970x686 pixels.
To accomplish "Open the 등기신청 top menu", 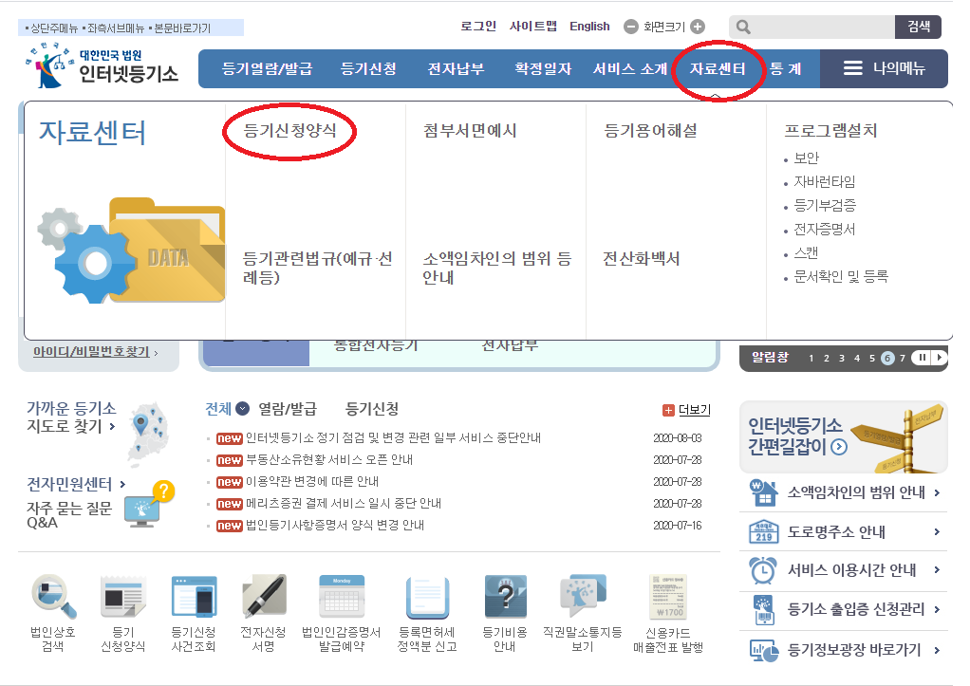I will (368, 68).
